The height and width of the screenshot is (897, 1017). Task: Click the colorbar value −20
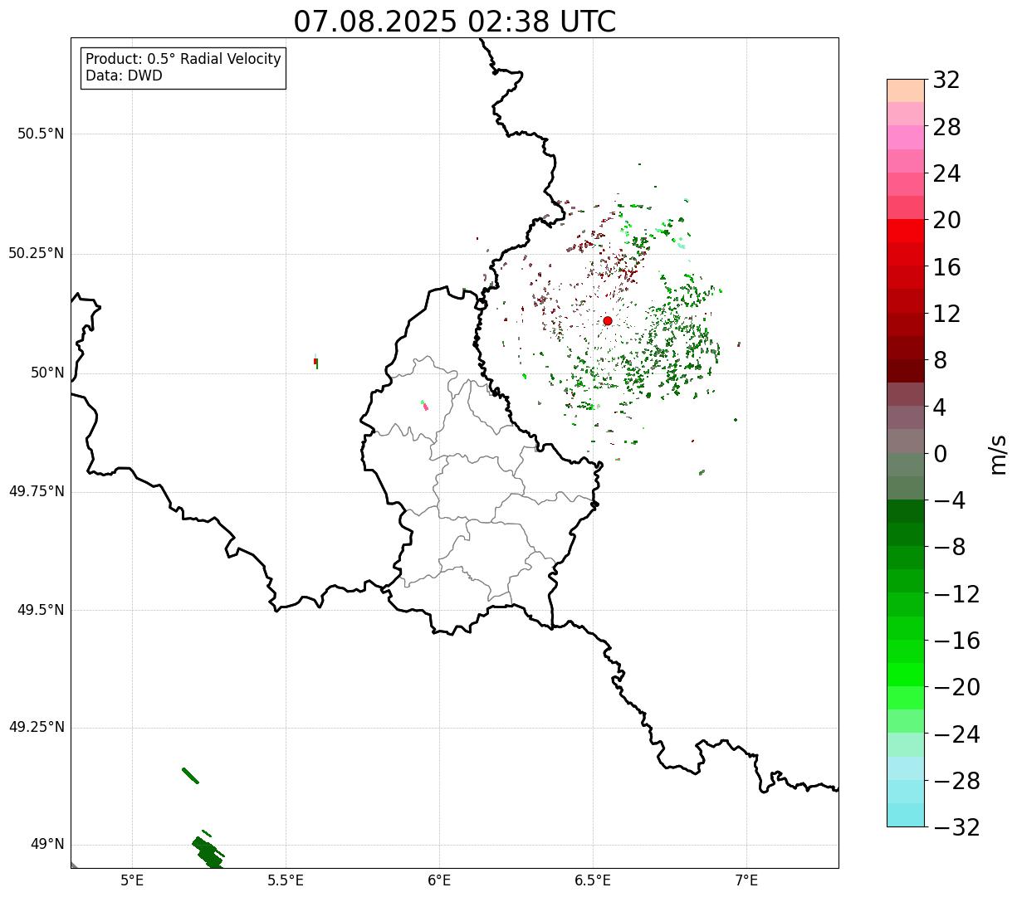point(956,687)
